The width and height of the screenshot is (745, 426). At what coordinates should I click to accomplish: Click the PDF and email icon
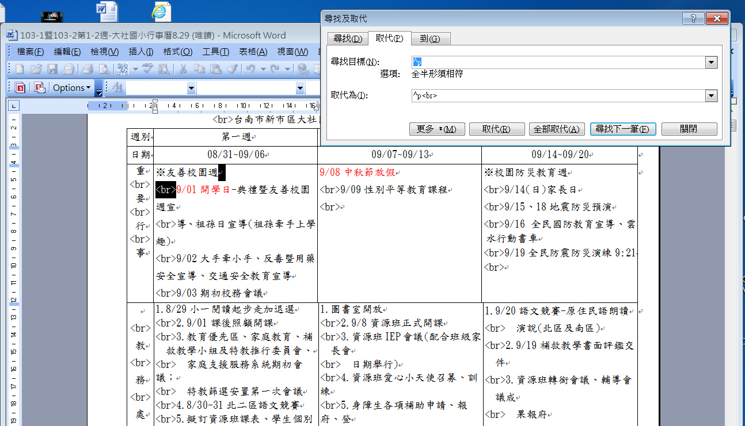(x=39, y=88)
